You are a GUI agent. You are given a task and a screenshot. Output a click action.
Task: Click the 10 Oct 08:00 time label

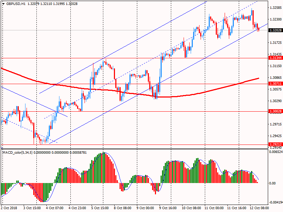191,208
